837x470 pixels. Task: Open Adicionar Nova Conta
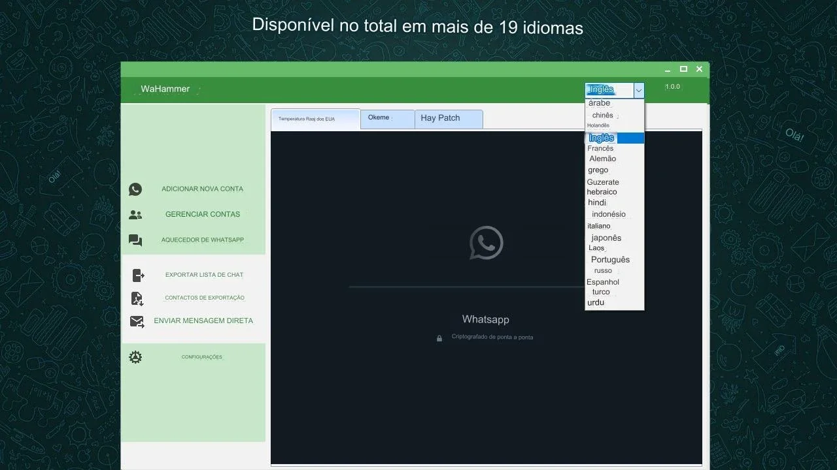(x=203, y=189)
